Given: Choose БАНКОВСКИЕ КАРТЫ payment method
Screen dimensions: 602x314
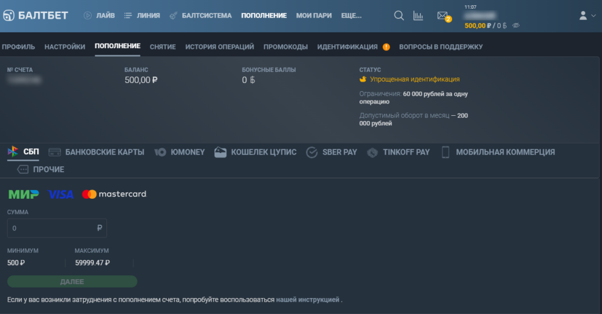Looking at the screenshot, I should [105, 152].
